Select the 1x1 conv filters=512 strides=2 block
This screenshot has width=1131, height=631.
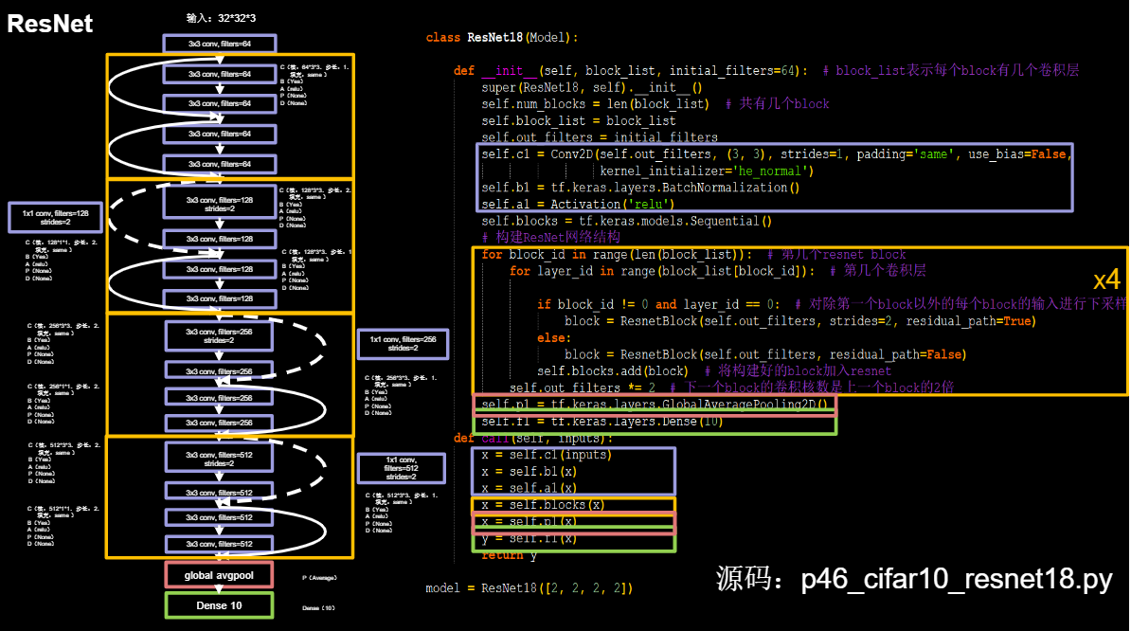click(x=402, y=467)
